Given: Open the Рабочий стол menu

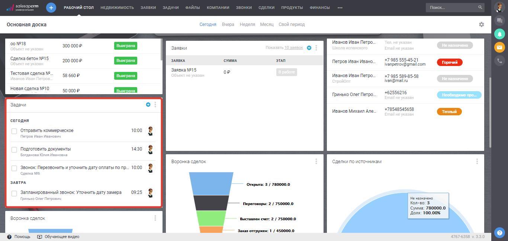Looking at the screenshot, I should 79,7.
